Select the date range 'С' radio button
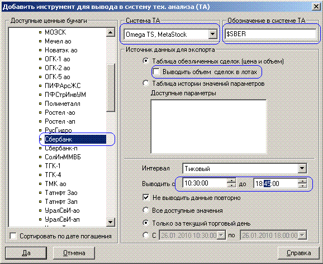 (x=146, y=235)
